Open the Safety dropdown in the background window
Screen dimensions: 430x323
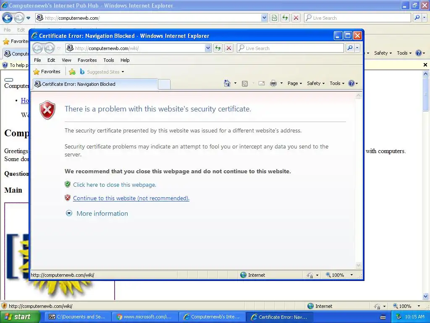[x=383, y=53]
